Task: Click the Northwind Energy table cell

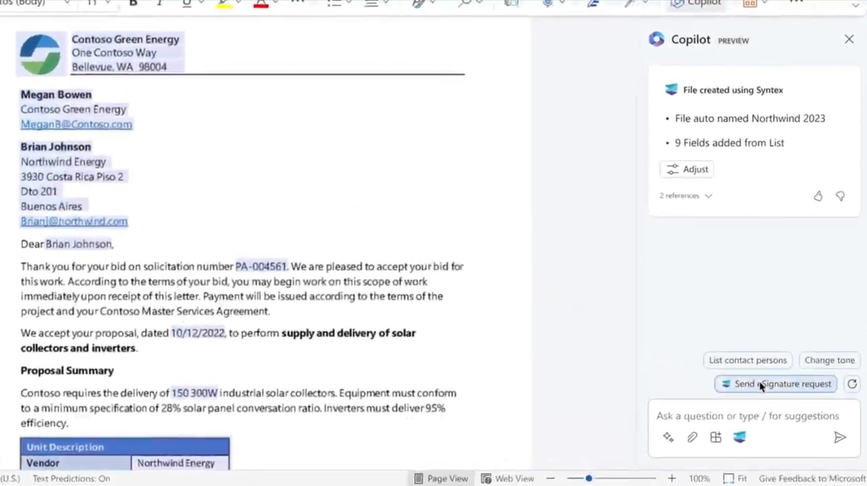Action: [180, 463]
